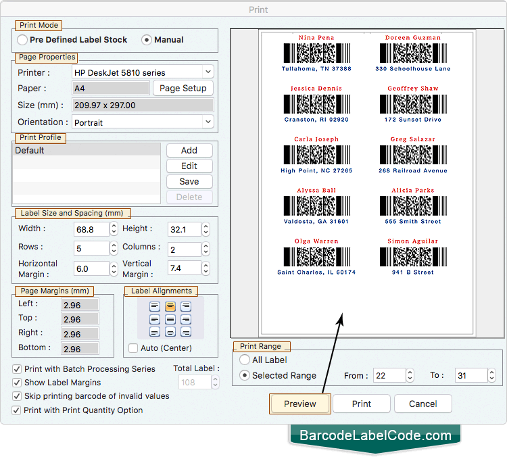Select middle-right label alignment icon
Image resolution: width=507 pixels, height=457 pixels.
[186, 320]
